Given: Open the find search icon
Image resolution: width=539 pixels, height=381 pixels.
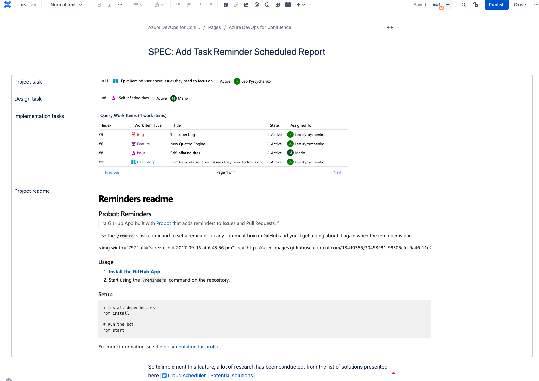Looking at the screenshot, I should click(x=463, y=5).
